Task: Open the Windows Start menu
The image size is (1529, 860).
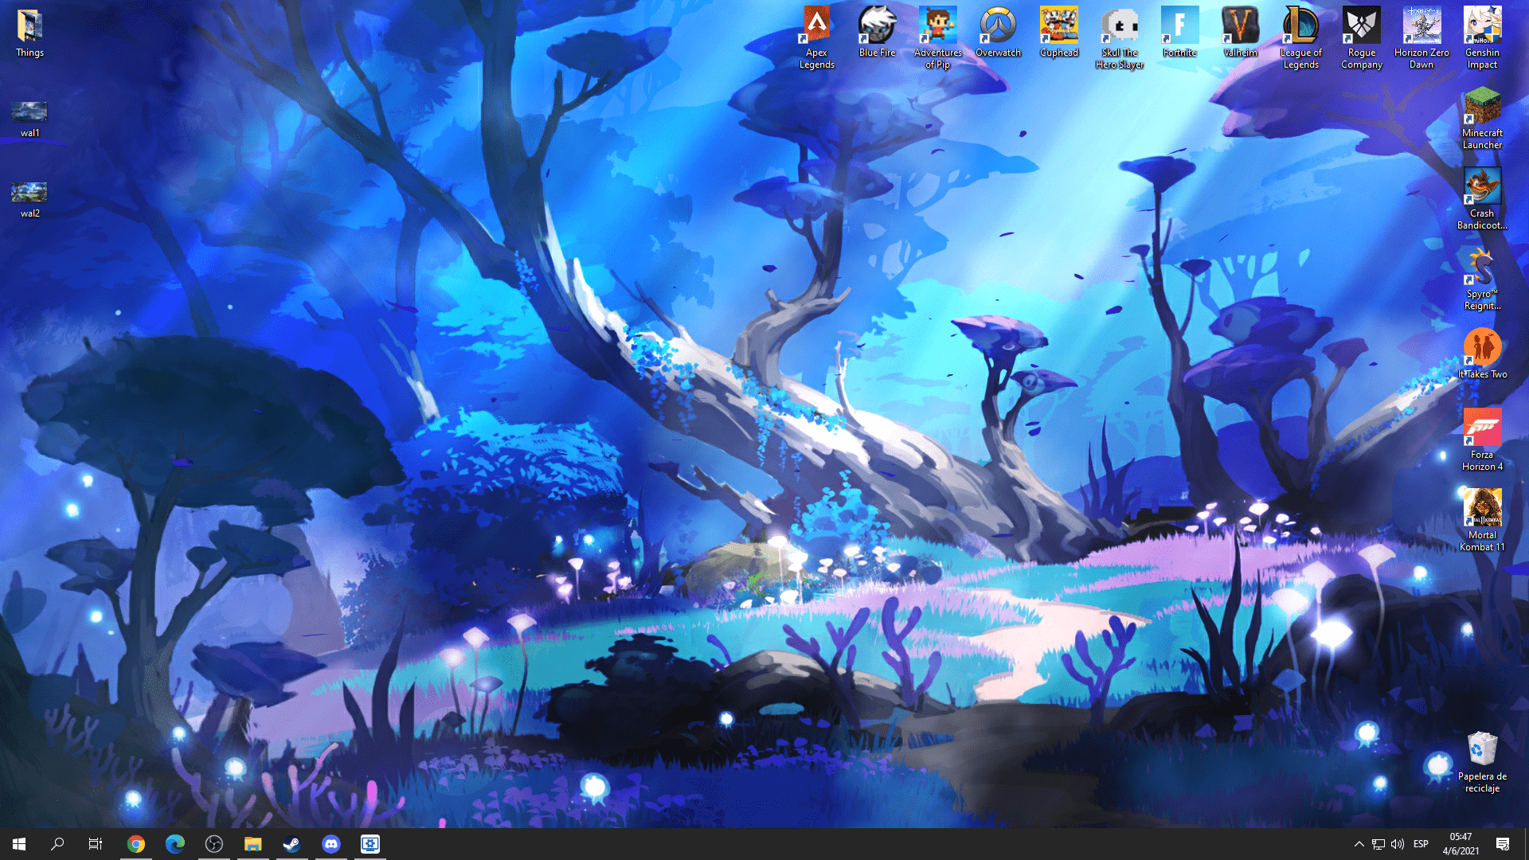Action: pyautogui.click(x=19, y=844)
